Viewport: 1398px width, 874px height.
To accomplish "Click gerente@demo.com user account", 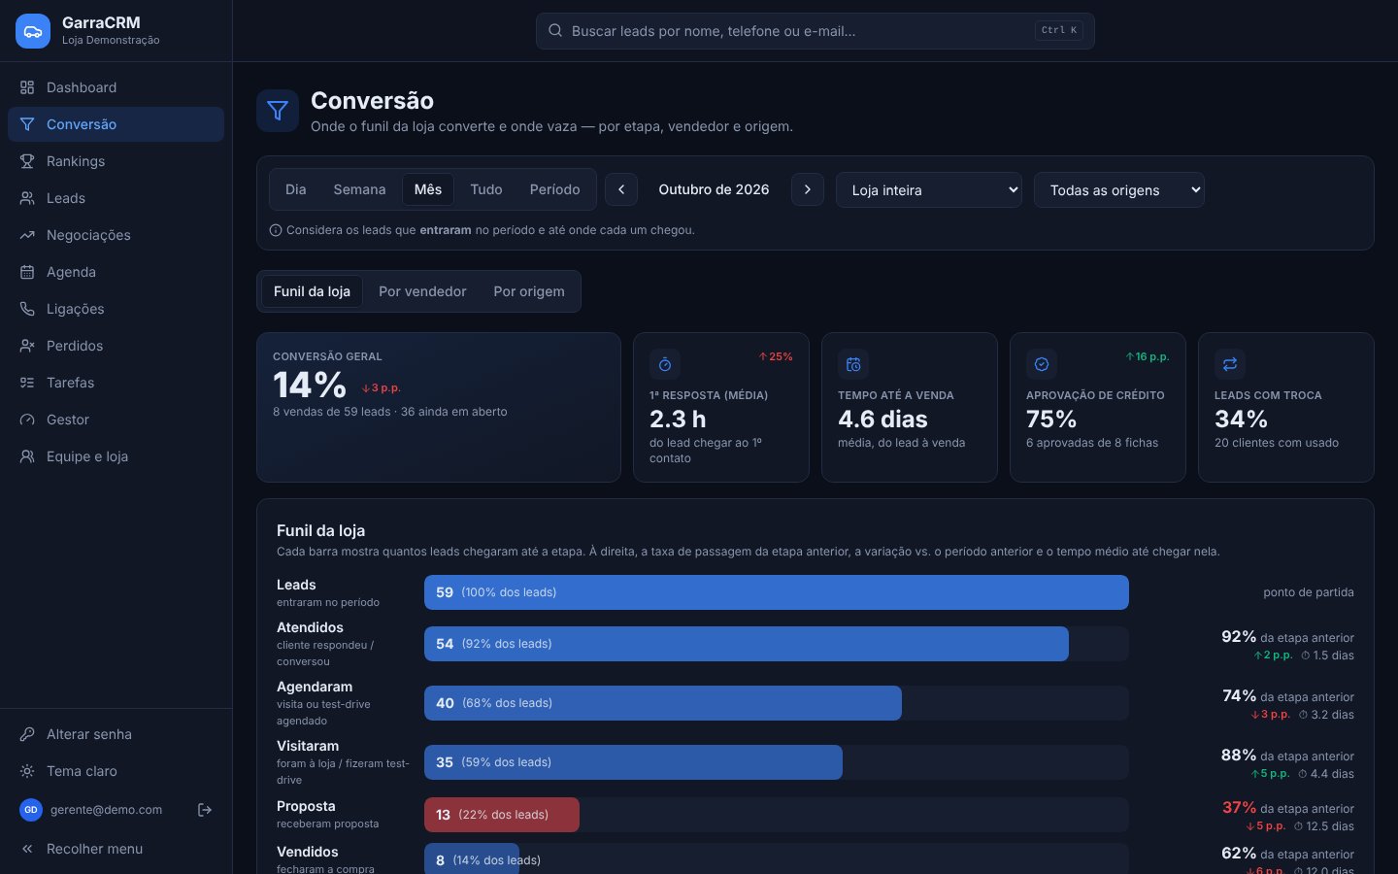I will [105, 810].
